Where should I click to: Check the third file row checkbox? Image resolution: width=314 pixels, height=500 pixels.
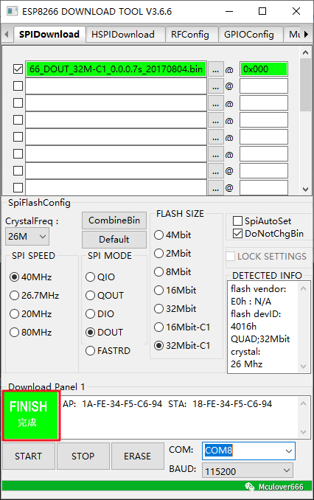pos(18,103)
